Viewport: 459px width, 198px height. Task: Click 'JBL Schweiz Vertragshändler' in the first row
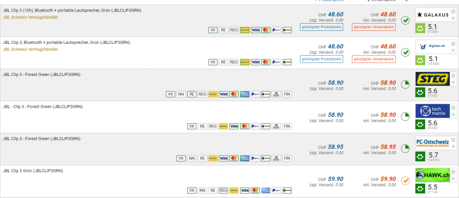30,17
